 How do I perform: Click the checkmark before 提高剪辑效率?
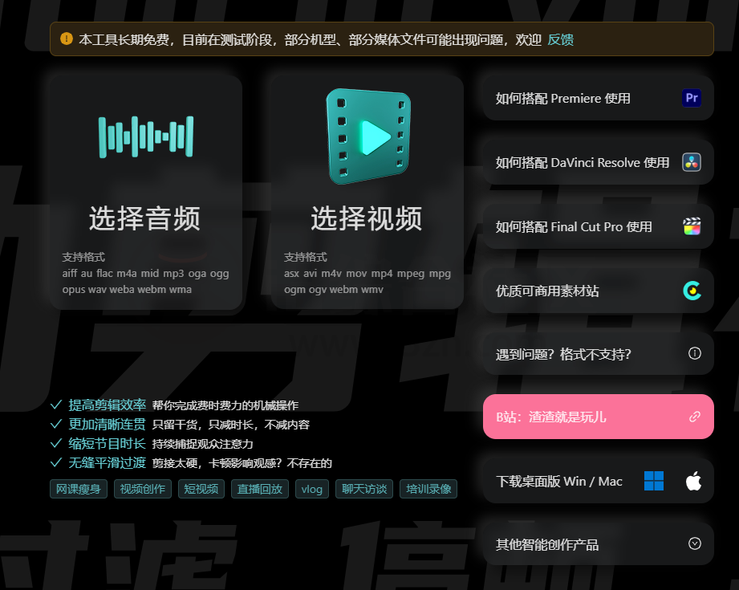pyautogui.click(x=56, y=405)
